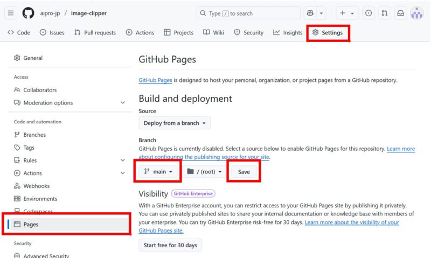Open the image-clipper repository link
Viewport: 431px width, 258px height.
88,13
